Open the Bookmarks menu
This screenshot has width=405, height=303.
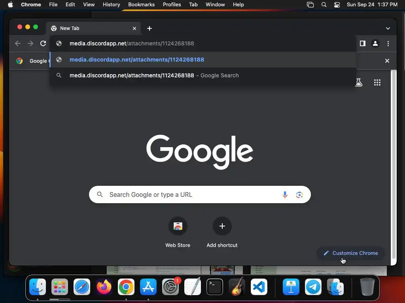tap(141, 5)
